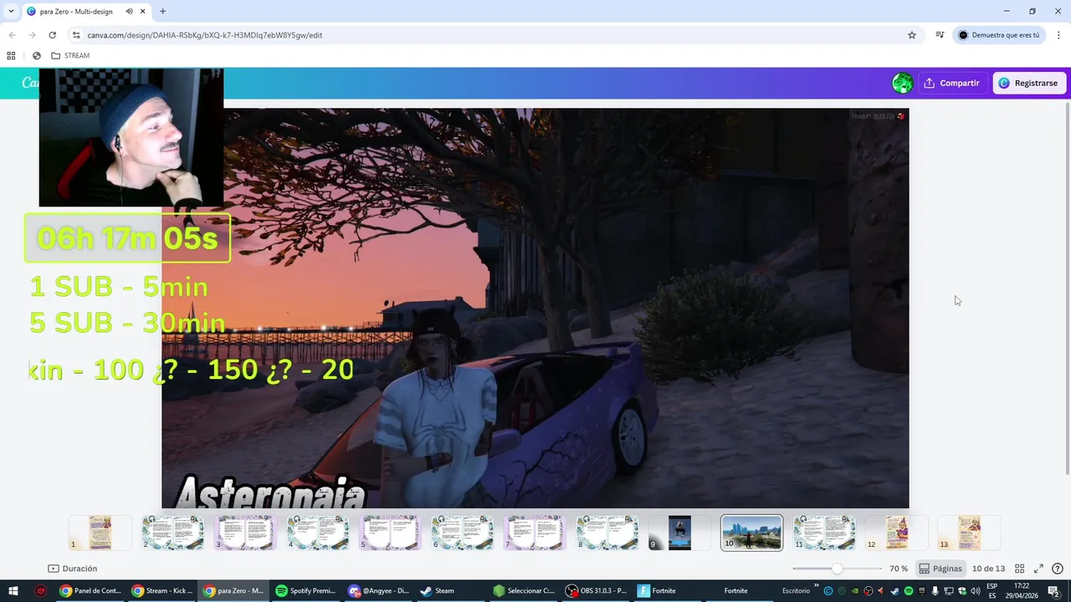The image size is (1071, 602).
Task: Switch to 'Panel de Cont...' Chrome taskbar window
Action: click(90, 591)
